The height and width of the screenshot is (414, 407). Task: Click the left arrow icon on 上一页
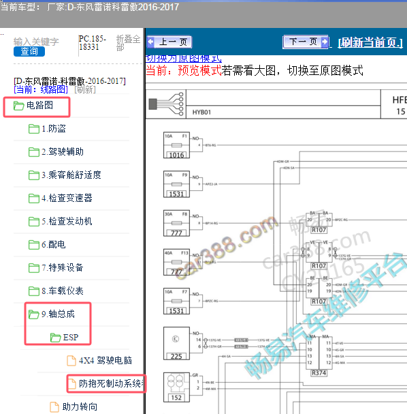point(151,42)
